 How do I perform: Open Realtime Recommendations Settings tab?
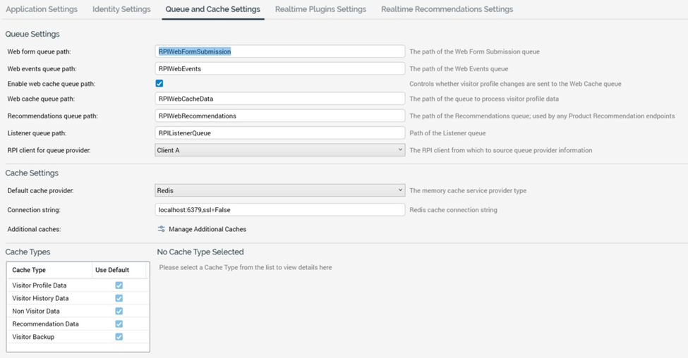click(447, 9)
